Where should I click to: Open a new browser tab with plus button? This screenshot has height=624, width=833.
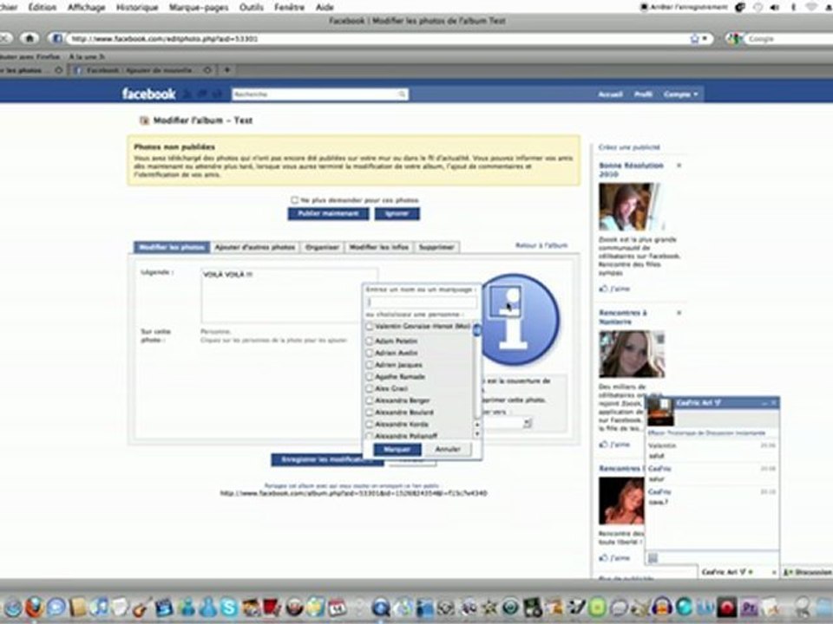pyautogui.click(x=226, y=70)
